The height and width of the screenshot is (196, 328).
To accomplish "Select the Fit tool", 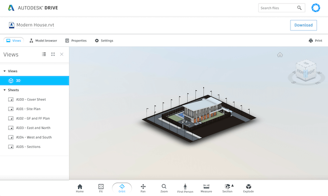I will pyautogui.click(x=101, y=188).
